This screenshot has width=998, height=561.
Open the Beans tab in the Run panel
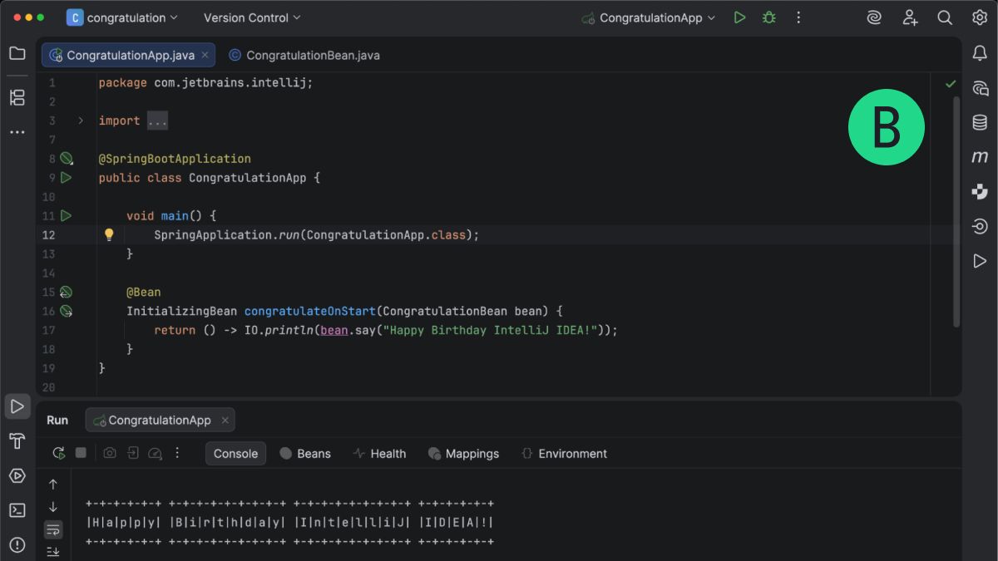pyautogui.click(x=306, y=453)
